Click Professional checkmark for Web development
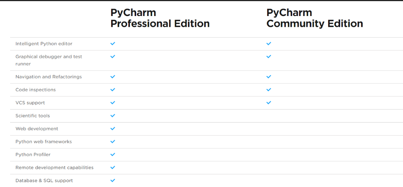Screen dimensions: 403x187 coord(113,129)
